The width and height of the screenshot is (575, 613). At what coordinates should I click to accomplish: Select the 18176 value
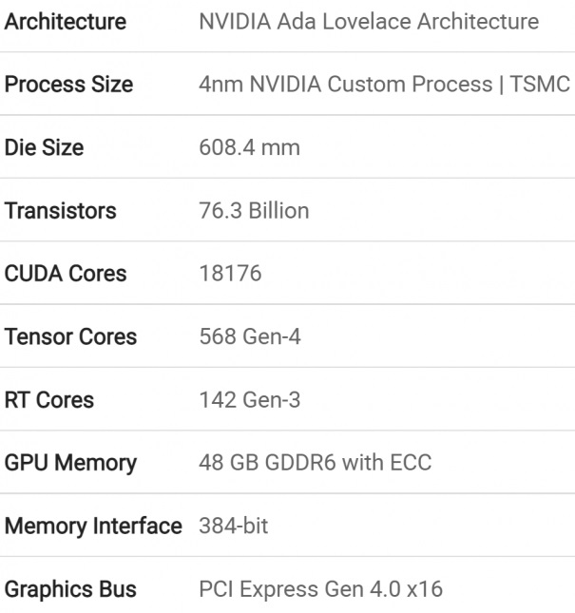coord(230,274)
